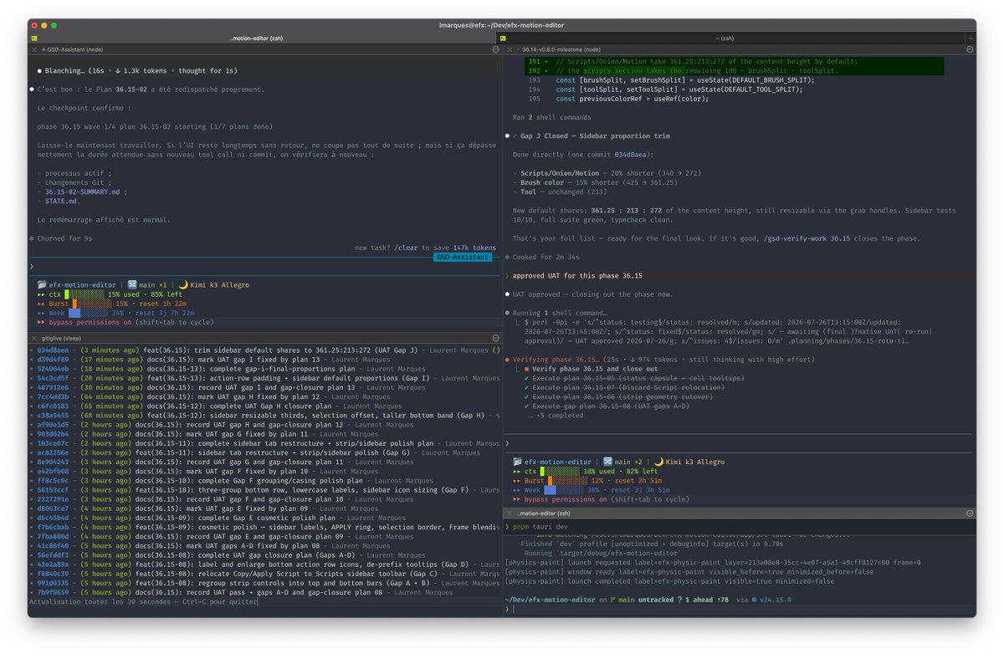
Task: Select commit 54c3cd5f in the gitiglive log
Action: click(x=264, y=378)
